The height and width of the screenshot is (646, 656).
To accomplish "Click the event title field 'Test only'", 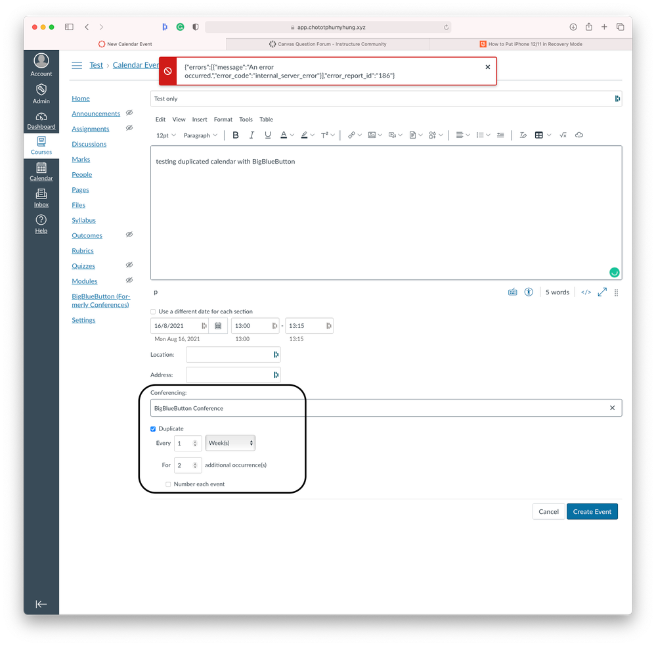I will click(385, 99).
